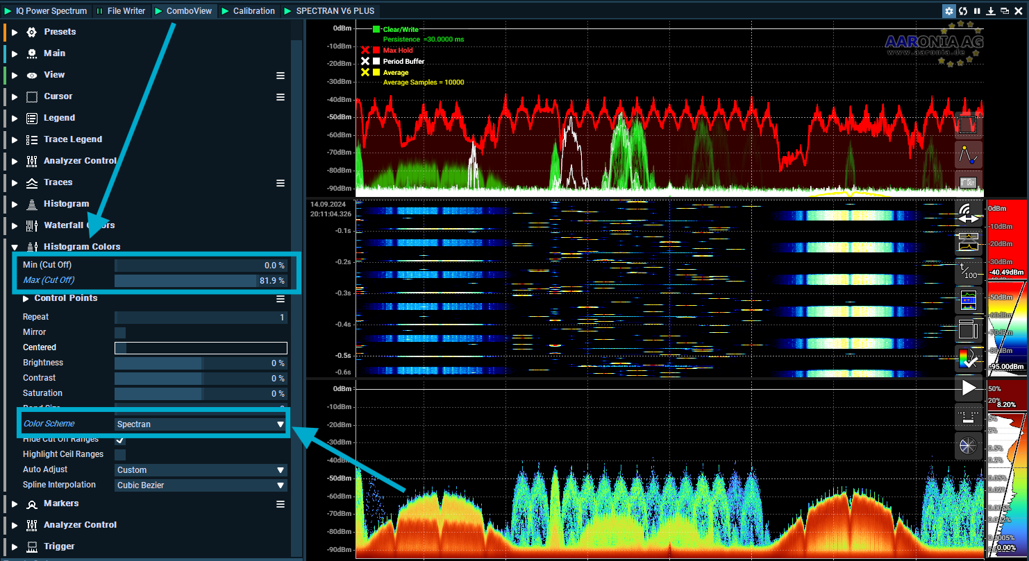Click the circular color wheel icon
The height and width of the screenshot is (561, 1029).
point(968,446)
